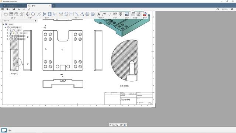This screenshot has height=133, width=236.
Task: Select the Ordinate Dimension tool
Action: click(66, 14)
